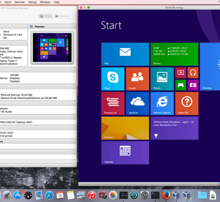The width and height of the screenshot is (220, 202).
Task: Open Photo Booth from the Dock
Action: click(102, 195)
